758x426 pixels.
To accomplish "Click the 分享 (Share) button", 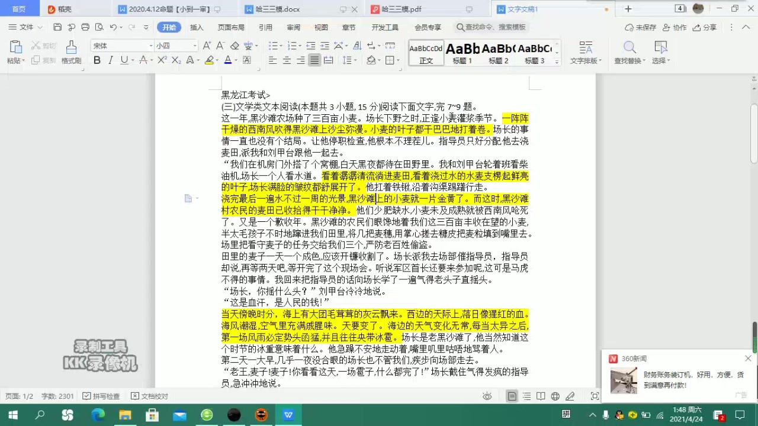I will coord(705,27).
